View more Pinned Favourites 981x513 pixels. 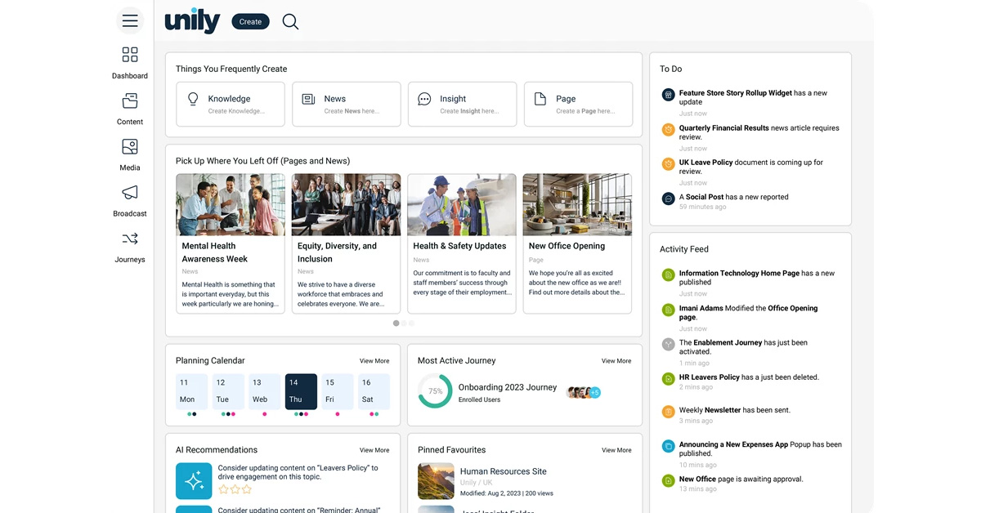click(616, 450)
